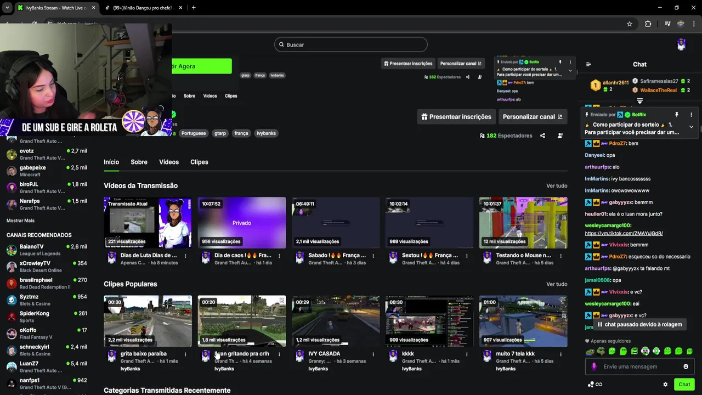This screenshot has height=395, width=702.
Task: Open browser extensions puzzle icon
Action: pyautogui.click(x=648, y=24)
